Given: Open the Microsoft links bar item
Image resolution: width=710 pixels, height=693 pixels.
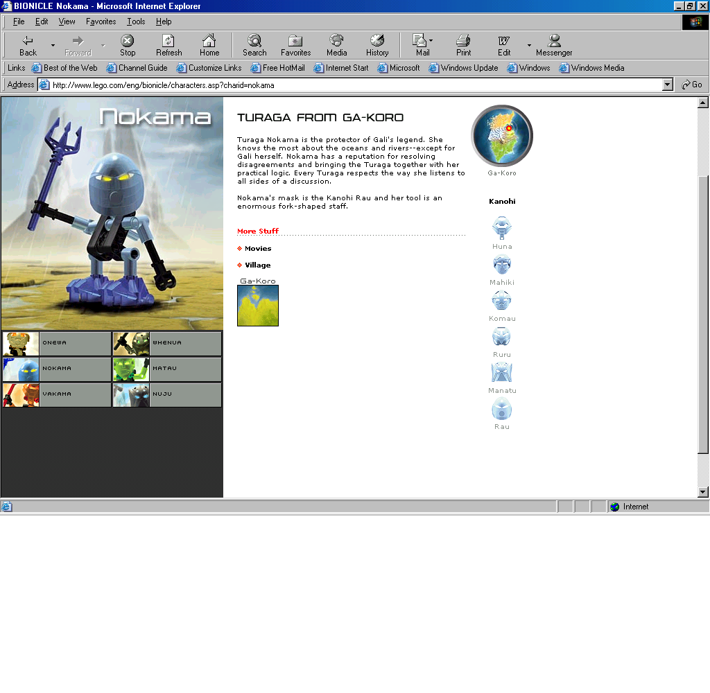Looking at the screenshot, I should point(399,68).
